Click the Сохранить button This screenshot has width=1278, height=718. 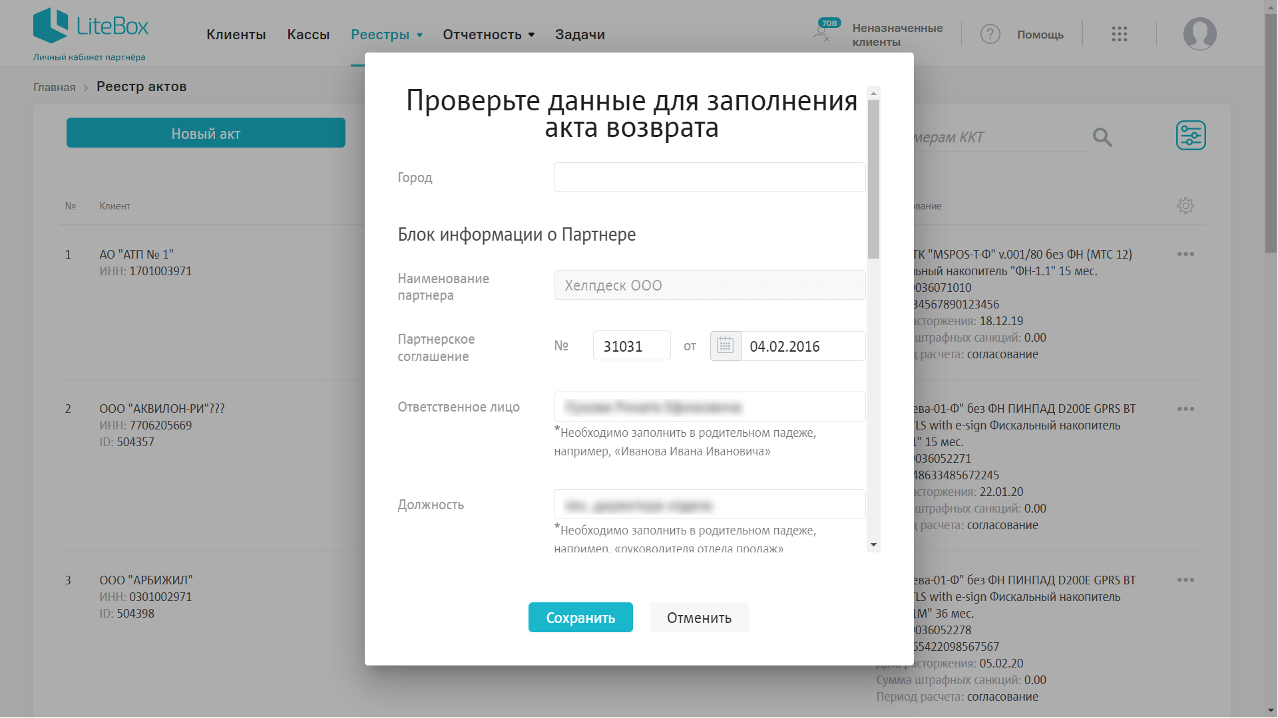coord(580,618)
